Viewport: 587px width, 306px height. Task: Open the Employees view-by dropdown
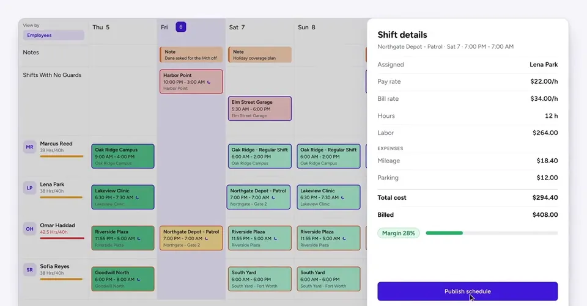tap(54, 35)
